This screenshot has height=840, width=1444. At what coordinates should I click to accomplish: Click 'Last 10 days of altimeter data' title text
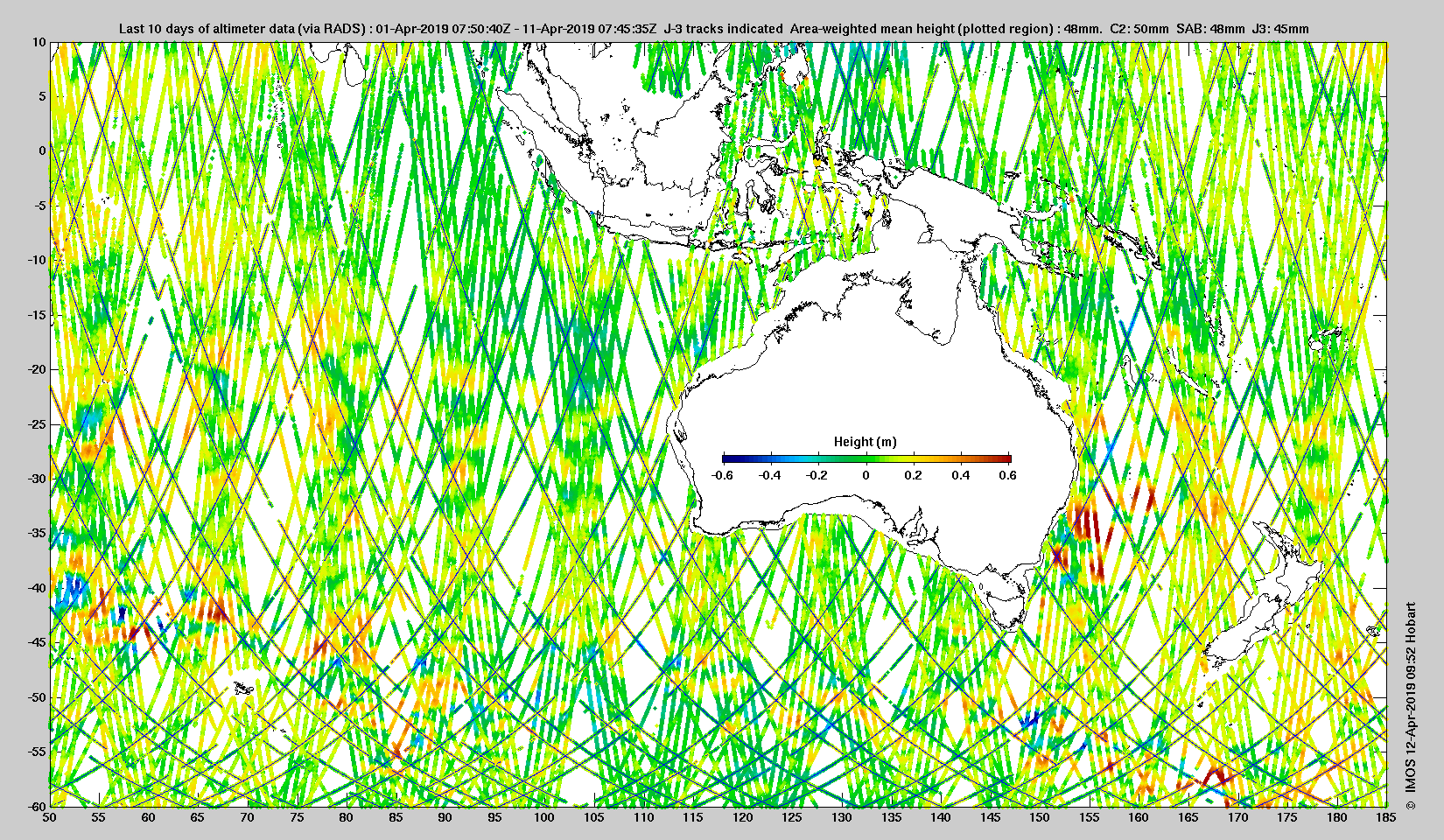coord(207,29)
